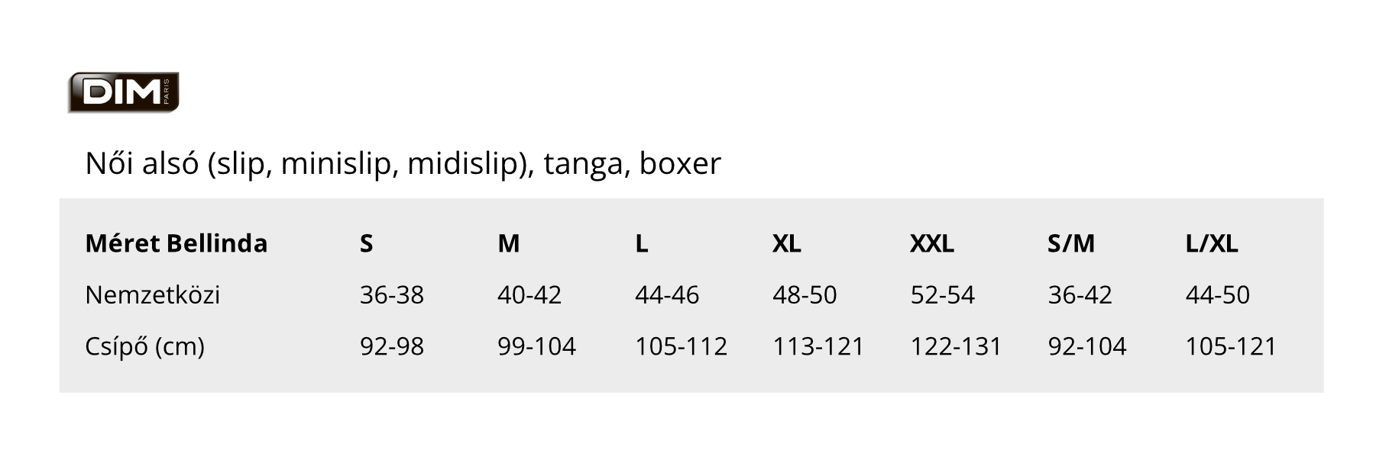
Task: Select the 92-104 hip value for S/M
Action: point(1087,346)
